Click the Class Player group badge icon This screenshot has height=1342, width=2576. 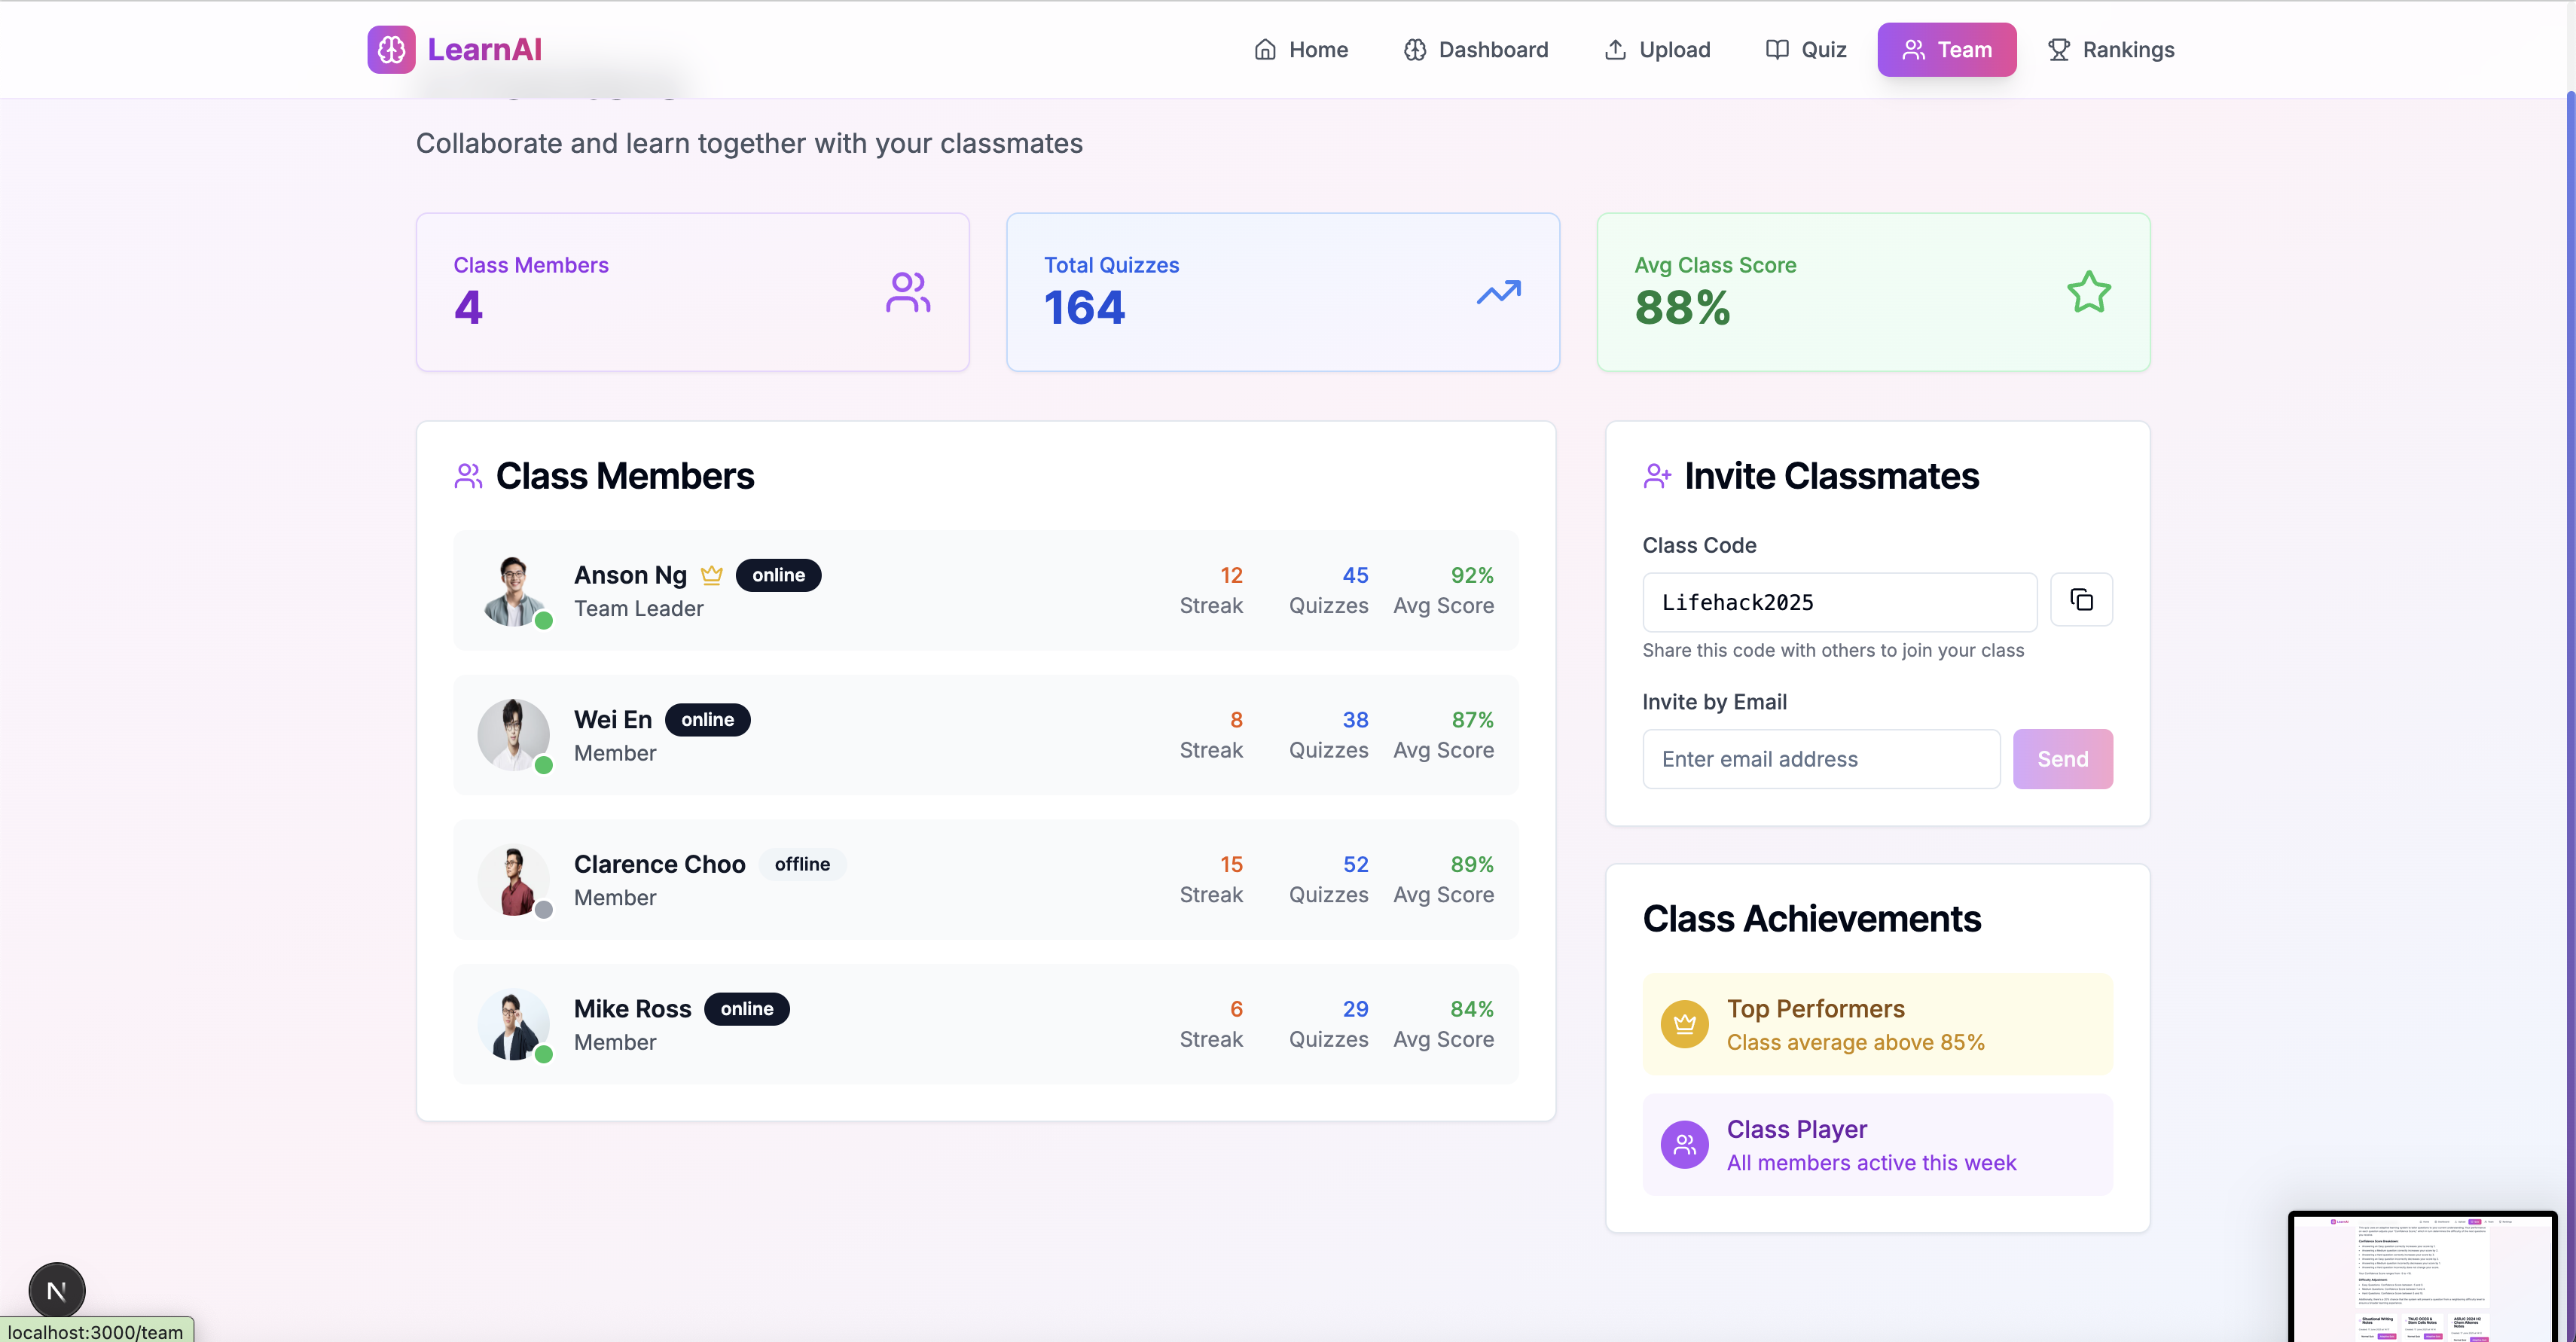1684,1144
